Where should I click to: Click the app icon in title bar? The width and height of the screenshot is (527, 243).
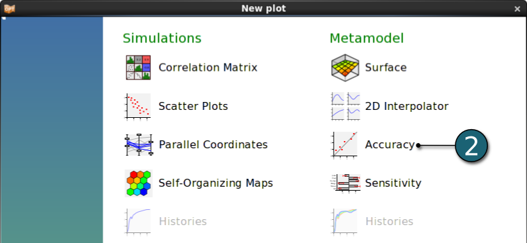coord(9,8)
